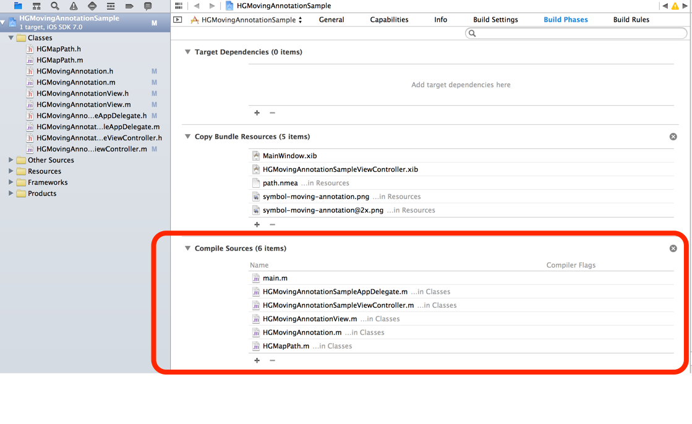Select HGMovingAnnotationSampleViewController.xib resource row
The width and height of the screenshot is (692, 424).
click(461, 169)
